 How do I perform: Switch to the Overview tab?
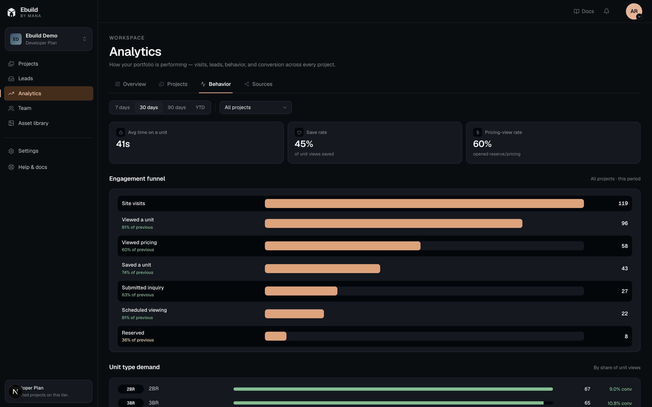coord(130,84)
